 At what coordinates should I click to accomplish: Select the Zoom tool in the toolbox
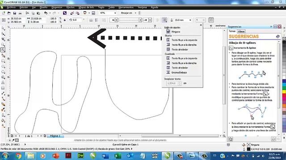[x=3, y=44]
